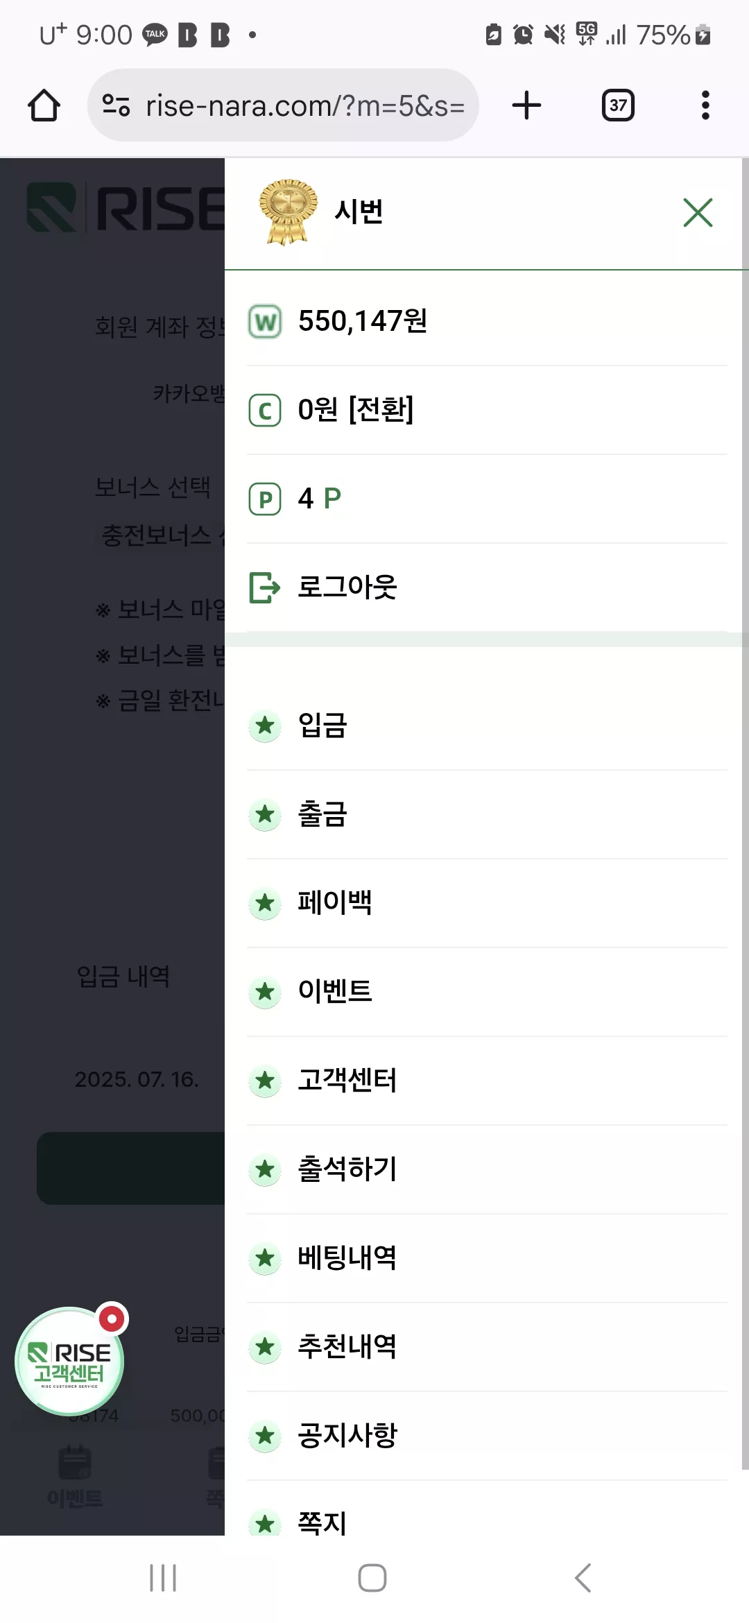Tap the gold medal rank badge
Viewport: 749px width, 1623px height.
click(288, 212)
